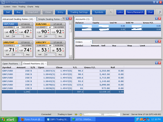Image resolution: width=163 pixels, height=122 pixels.
Task: Switch to Simple Dealing Rates tab
Action: (x=50, y=19)
